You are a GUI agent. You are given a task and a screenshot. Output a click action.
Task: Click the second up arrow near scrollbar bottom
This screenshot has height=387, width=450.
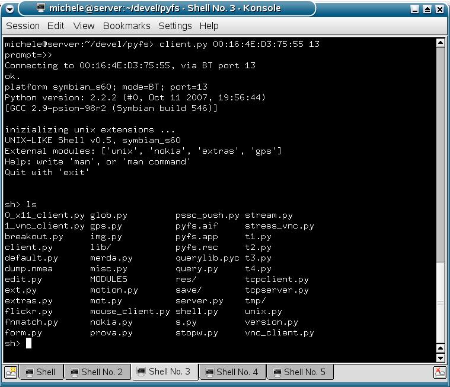click(x=441, y=348)
